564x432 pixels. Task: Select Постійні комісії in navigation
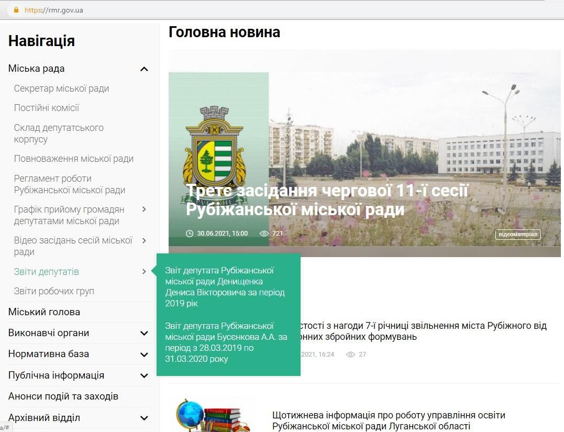point(47,108)
